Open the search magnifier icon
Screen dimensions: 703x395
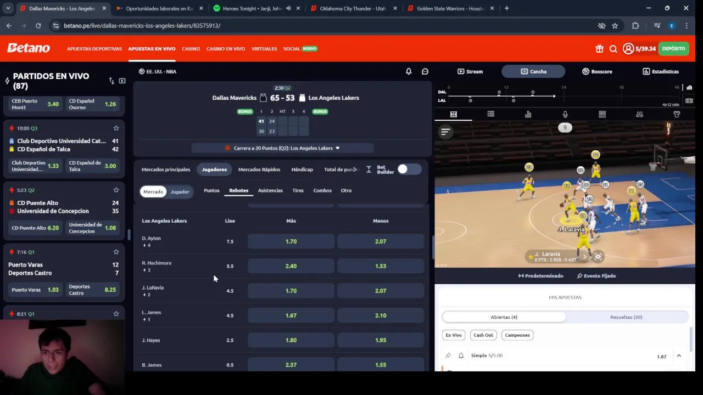pyautogui.click(x=613, y=49)
